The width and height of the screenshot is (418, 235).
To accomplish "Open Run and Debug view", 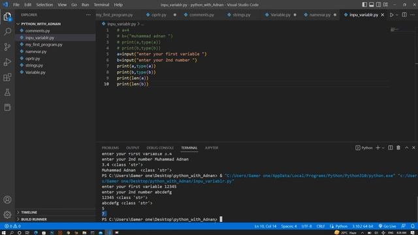I will pos(7,62).
